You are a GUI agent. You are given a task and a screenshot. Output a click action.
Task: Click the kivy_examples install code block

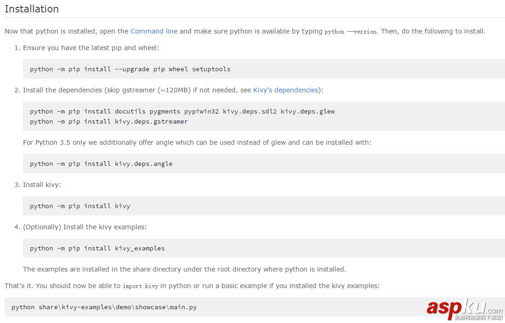click(97, 248)
